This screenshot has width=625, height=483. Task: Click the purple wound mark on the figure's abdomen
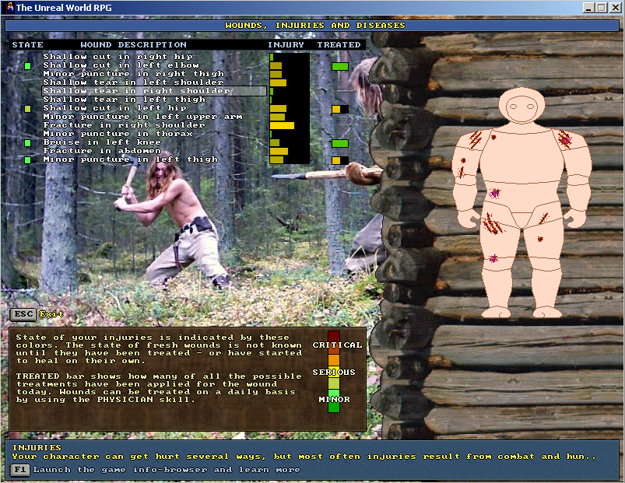click(x=493, y=192)
